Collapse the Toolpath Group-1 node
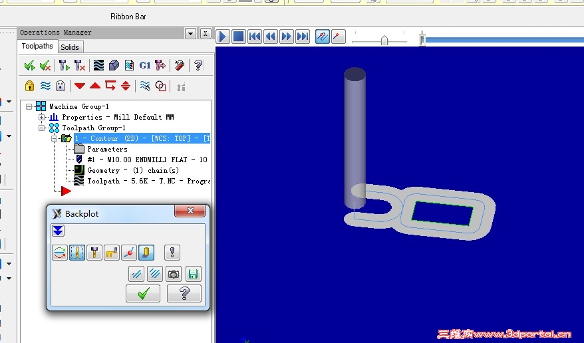Image resolution: width=584 pixels, height=343 pixels. pos(41,128)
